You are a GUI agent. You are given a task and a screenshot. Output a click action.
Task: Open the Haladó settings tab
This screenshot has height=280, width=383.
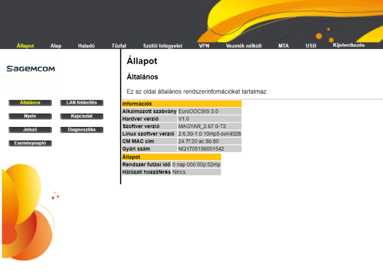point(87,46)
